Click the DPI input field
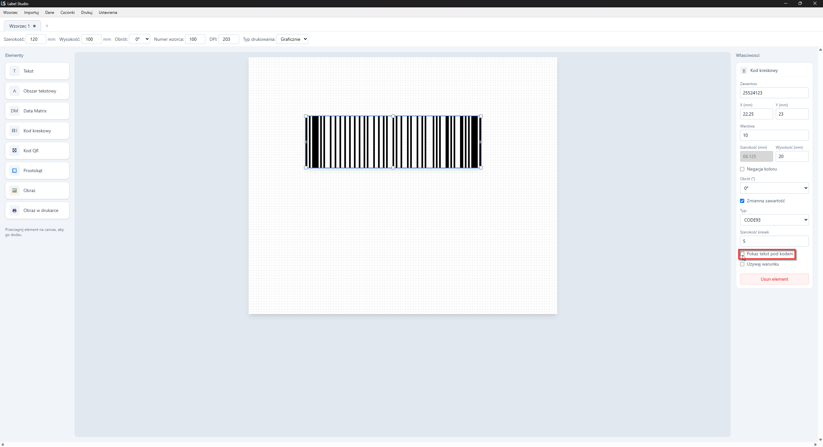 (229, 39)
